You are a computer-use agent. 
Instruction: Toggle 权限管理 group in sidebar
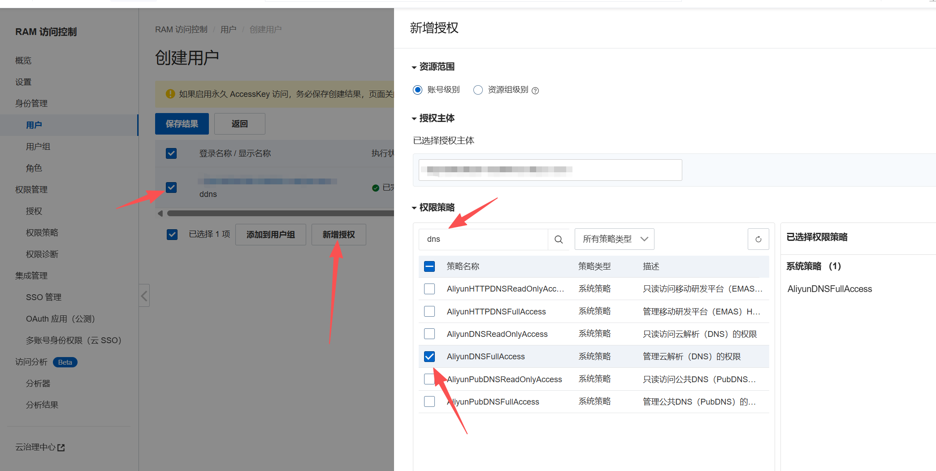[31, 190]
